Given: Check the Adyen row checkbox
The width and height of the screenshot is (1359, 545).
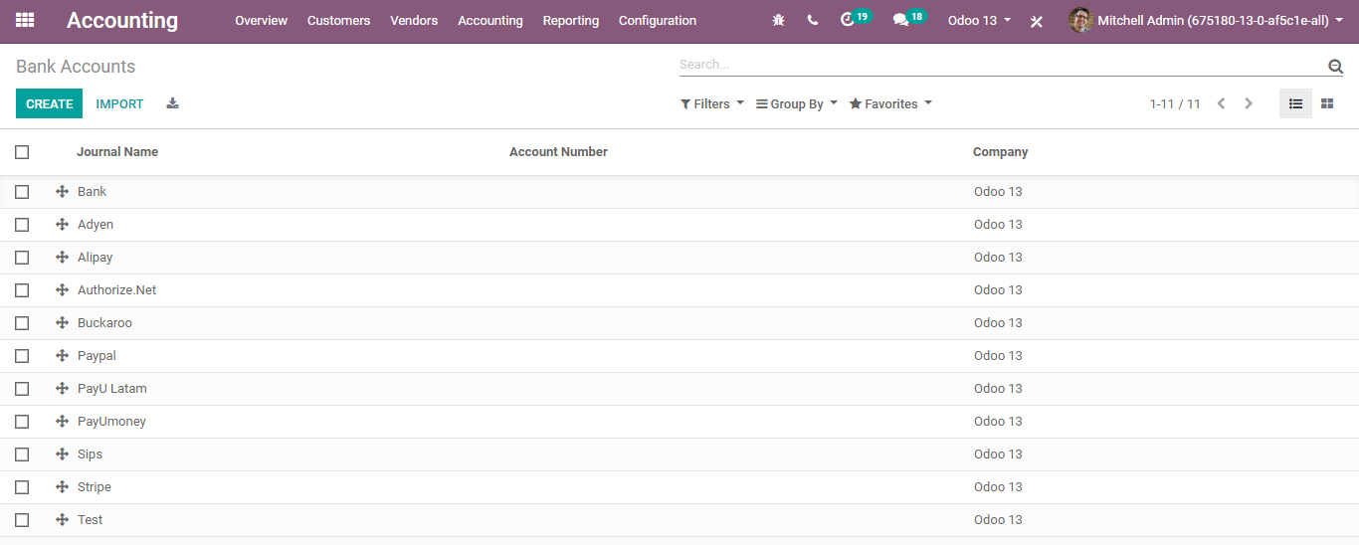Looking at the screenshot, I should [22, 225].
